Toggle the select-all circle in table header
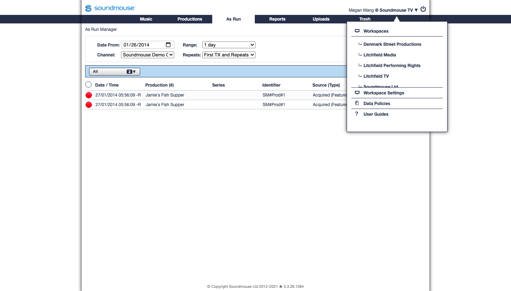This screenshot has width=511, height=291. tap(88, 85)
